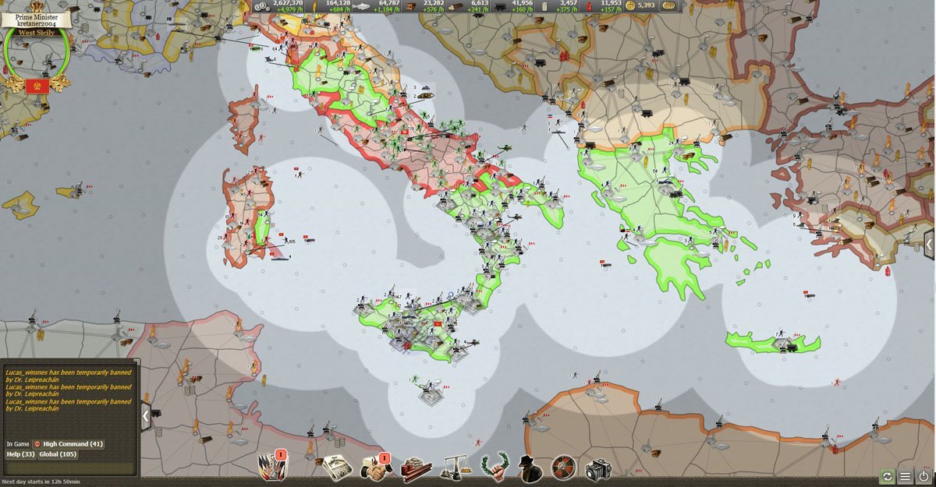Click the power exit button
936x487 pixels.
pos(924,477)
